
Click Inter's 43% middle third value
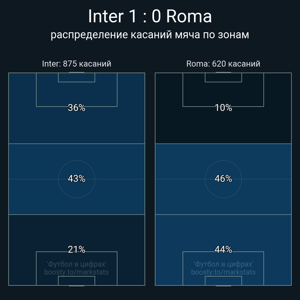77,179
